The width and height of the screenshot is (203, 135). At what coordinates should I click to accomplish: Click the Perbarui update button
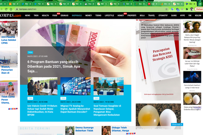199,9
